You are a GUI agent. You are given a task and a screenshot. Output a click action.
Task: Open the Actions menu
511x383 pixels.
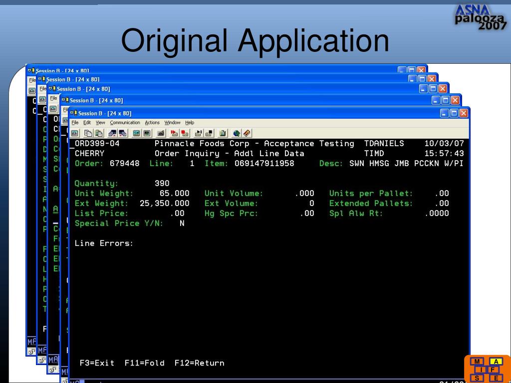(x=152, y=123)
